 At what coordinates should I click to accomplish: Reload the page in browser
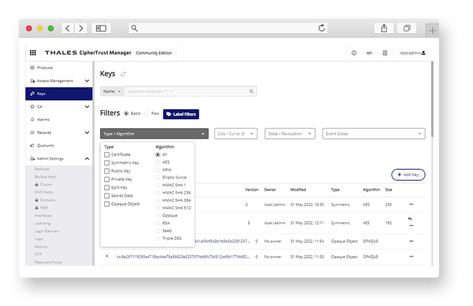(322, 28)
